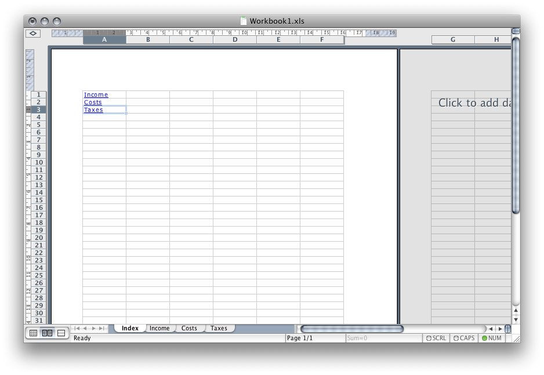The height and width of the screenshot is (375, 544).
Task: Go to the next sheet tab arrow
Action: pos(93,328)
